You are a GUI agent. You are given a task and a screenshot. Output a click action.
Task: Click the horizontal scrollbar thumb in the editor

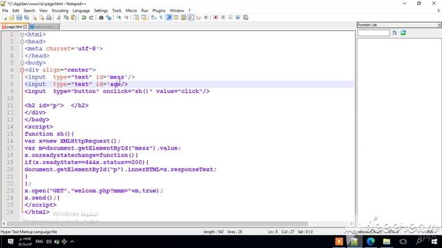(x=157, y=224)
